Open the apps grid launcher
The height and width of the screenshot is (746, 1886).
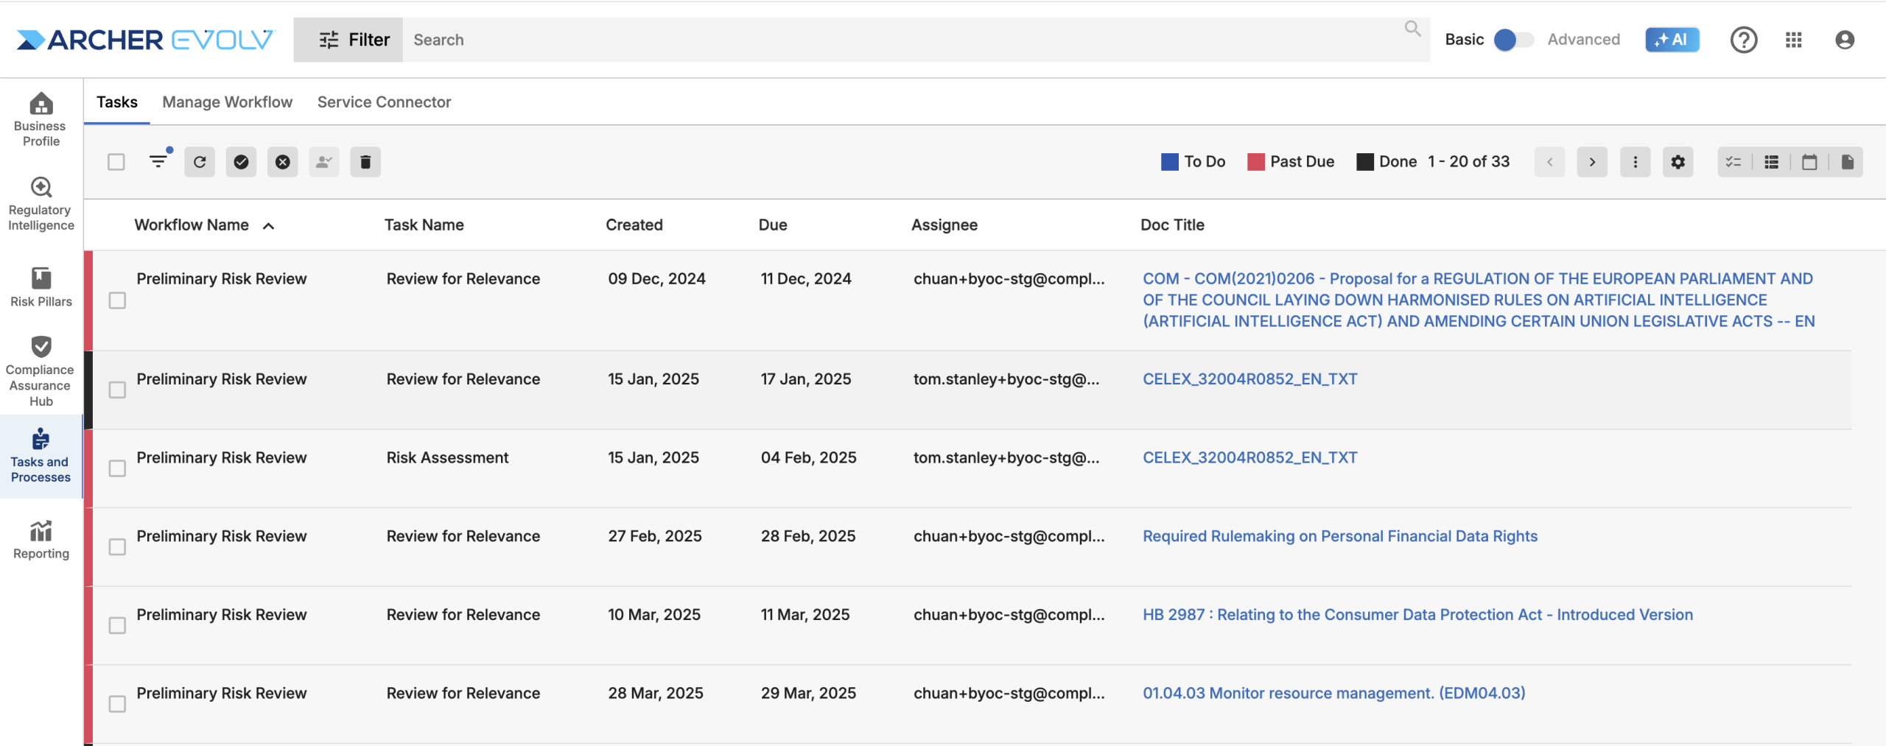coord(1793,40)
